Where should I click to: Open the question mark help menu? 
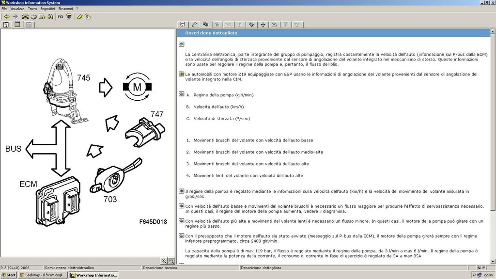coord(77,9)
